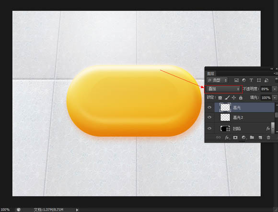Image resolution: width=278 pixels, height=212 pixels.
Task: Lock position move-arrows icon
Action: pyautogui.click(x=234, y=97)
